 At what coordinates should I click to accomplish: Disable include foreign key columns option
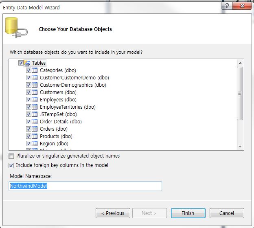(x=11, y=166)
